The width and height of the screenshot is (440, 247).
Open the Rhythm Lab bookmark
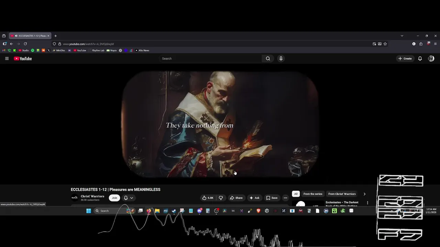tap(96, 50)
